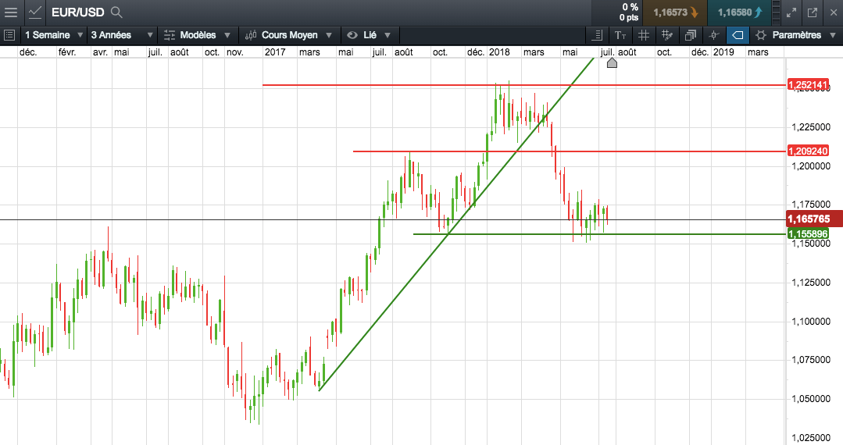The width and height of the screenshot is (843, 445).
Task: Select the text annotation tool (Tt)
Action: [x=620, y=35]
